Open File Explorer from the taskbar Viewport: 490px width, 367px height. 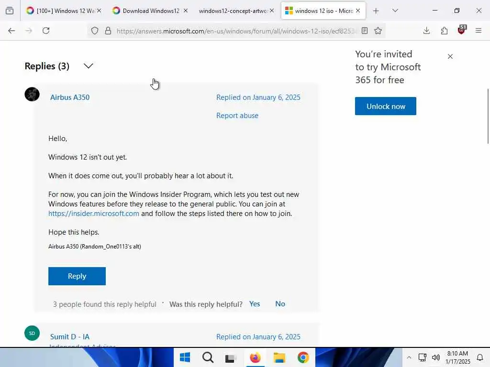pos(279,357)
